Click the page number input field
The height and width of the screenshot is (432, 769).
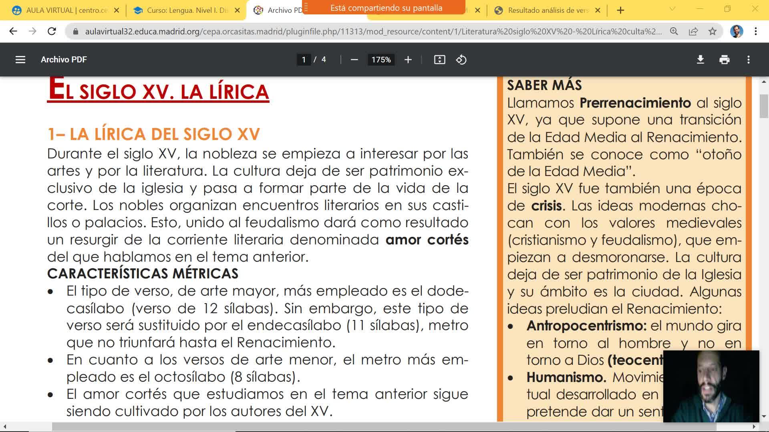304,60
